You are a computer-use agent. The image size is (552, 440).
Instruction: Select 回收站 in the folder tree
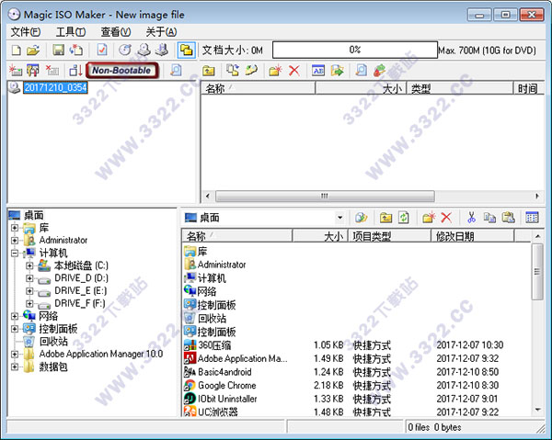tap(53, 341)
